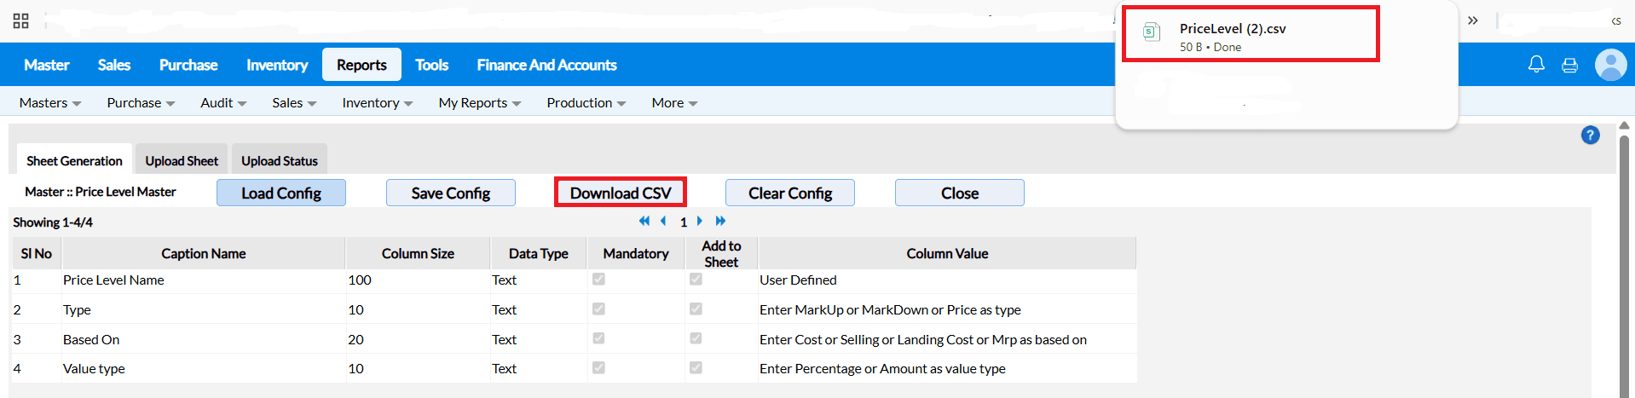Click the notification bell icon
The image size is (1635, 398).
pyautogui.click(x=1536, y=65)
